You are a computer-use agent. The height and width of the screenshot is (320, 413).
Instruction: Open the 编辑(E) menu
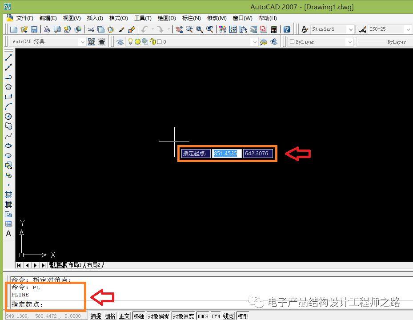coord(48,18)
